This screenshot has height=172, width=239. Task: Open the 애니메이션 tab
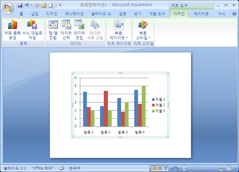pos(74,14)
